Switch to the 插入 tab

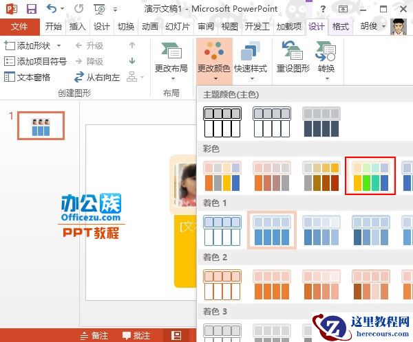click(77, 27)
